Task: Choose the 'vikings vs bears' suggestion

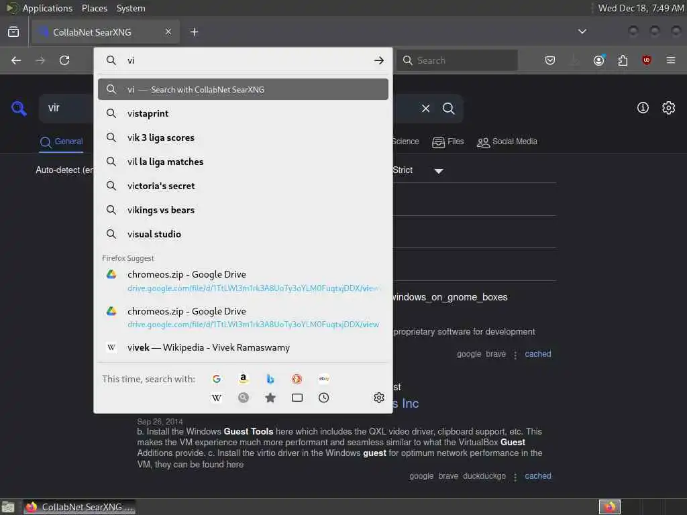Action: (x=243, y=210)
